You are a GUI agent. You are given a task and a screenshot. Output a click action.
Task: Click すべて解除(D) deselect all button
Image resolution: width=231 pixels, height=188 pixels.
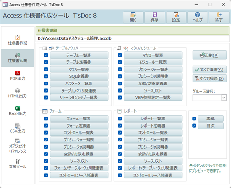click(209, 78)
